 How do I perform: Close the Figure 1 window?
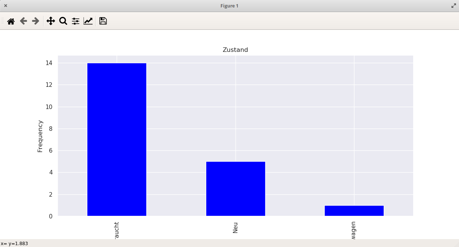pyautogui.click(x=6, y=6)
